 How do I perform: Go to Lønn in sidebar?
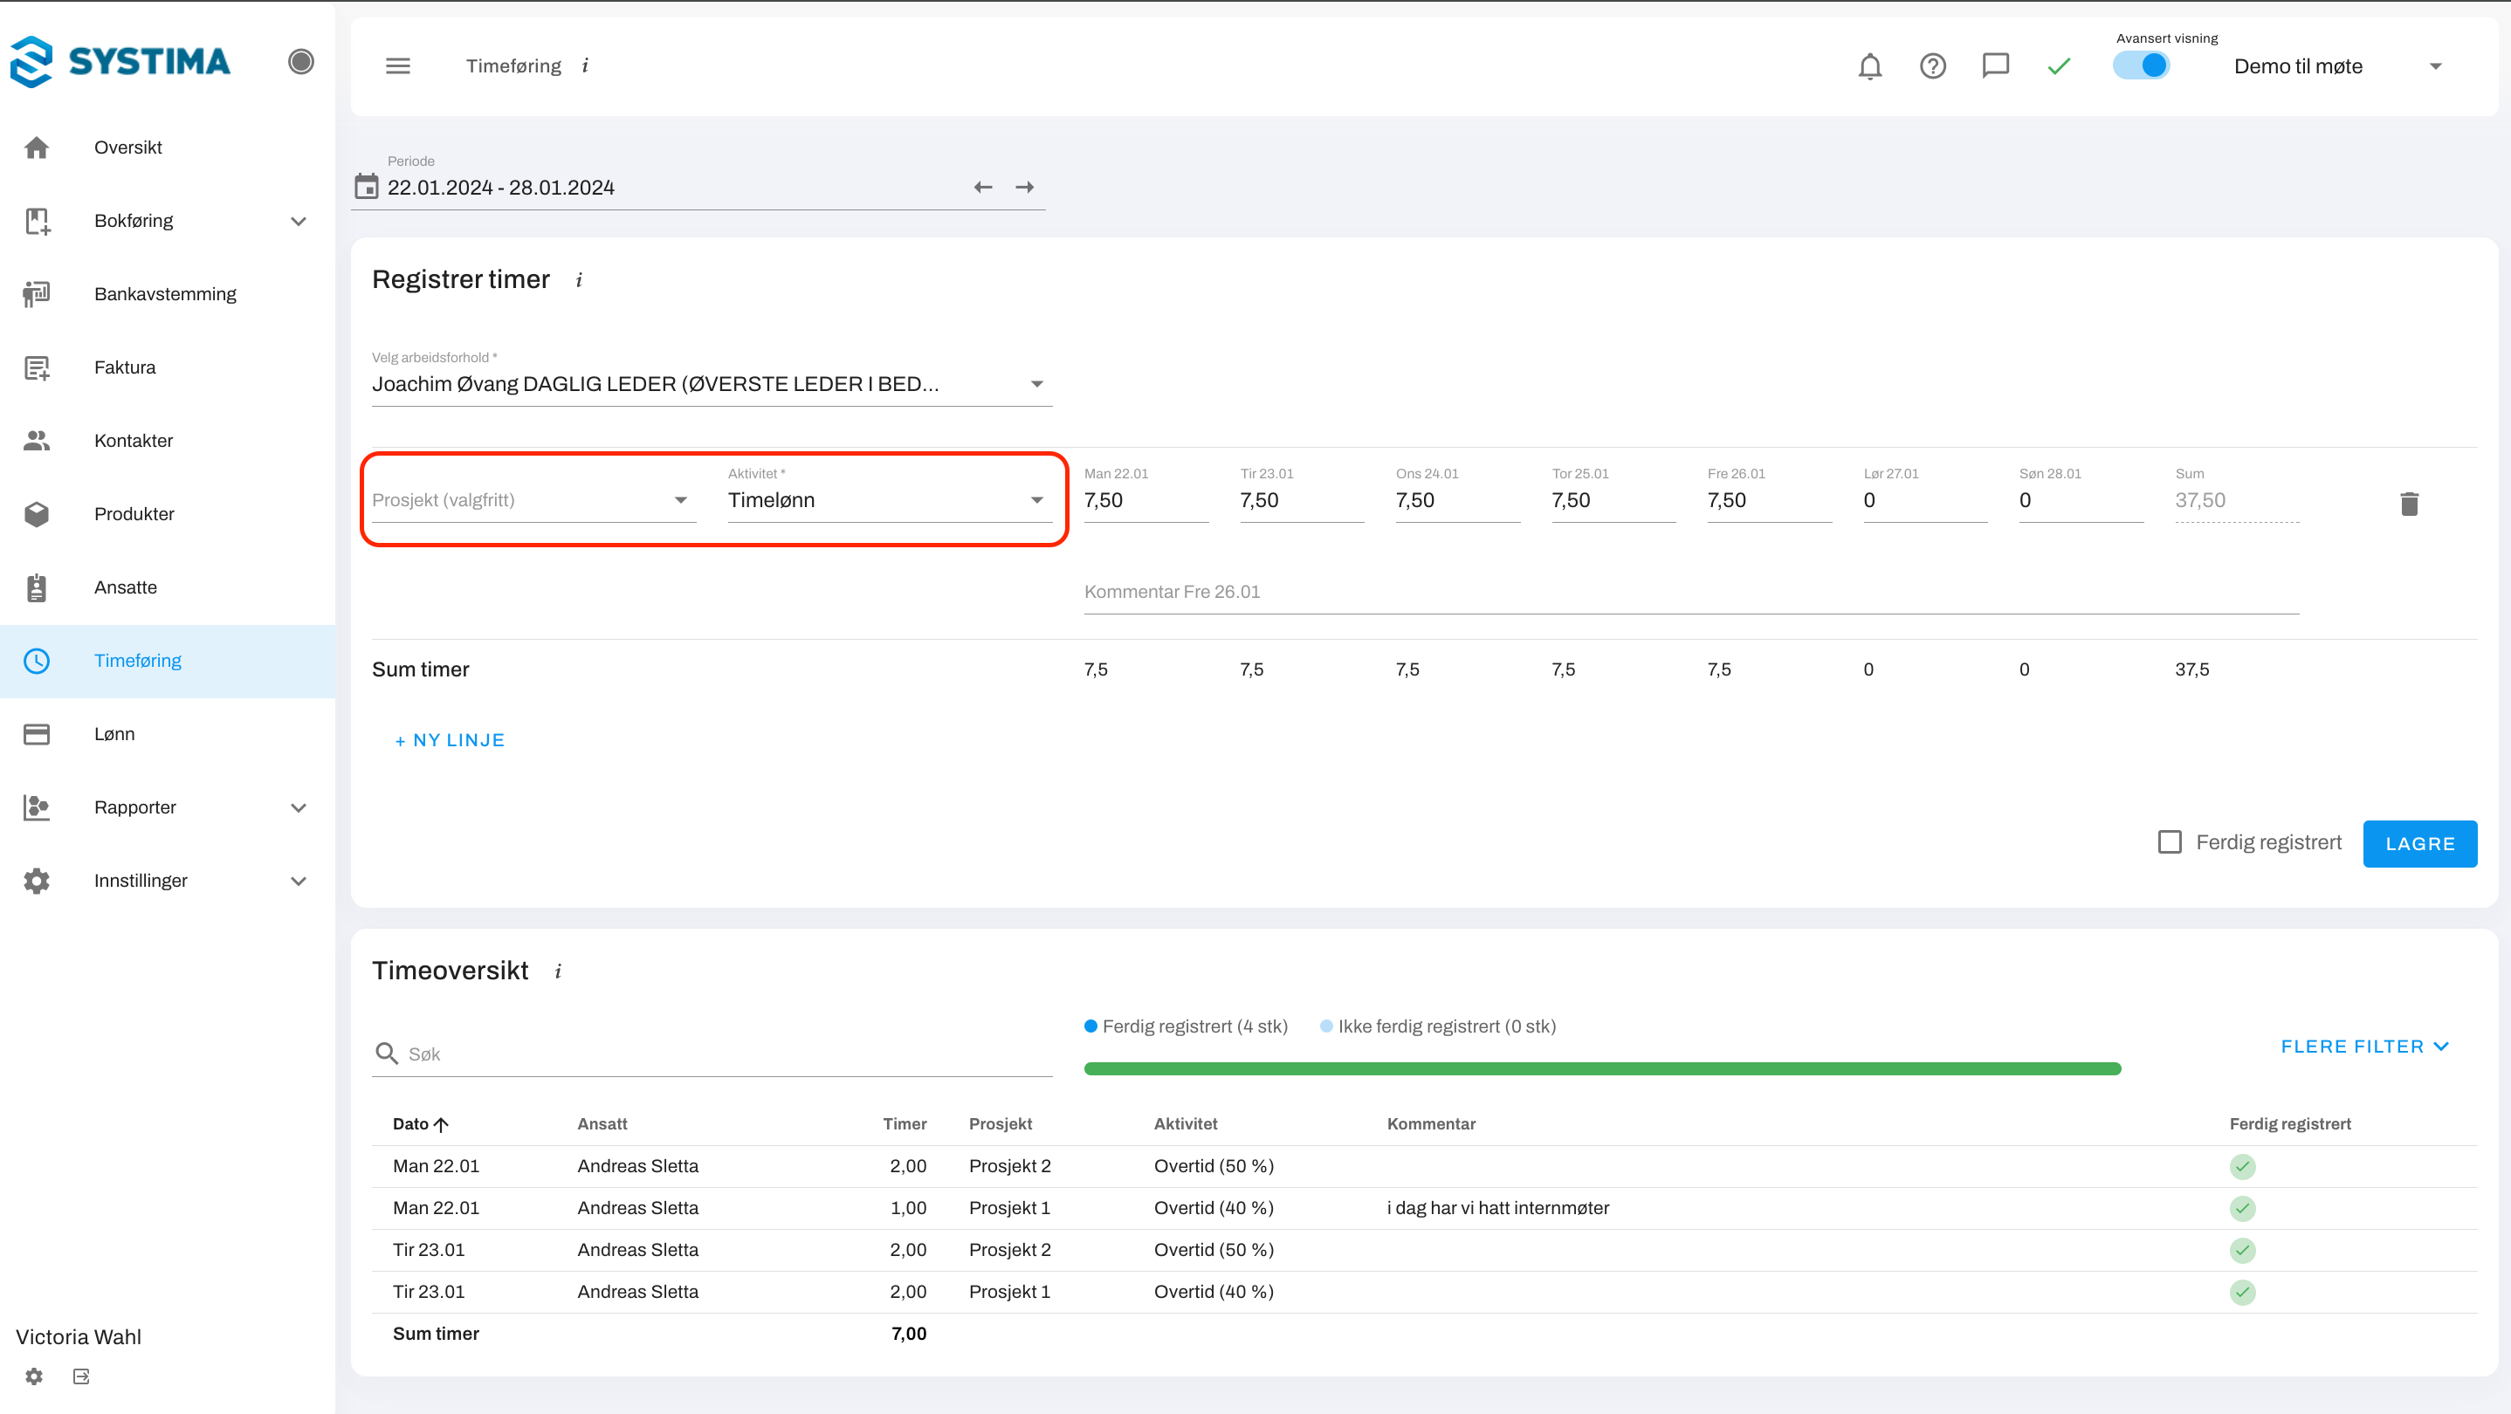coord(114,734)
